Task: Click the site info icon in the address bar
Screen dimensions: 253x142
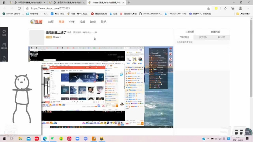Action: coord(27,8)
